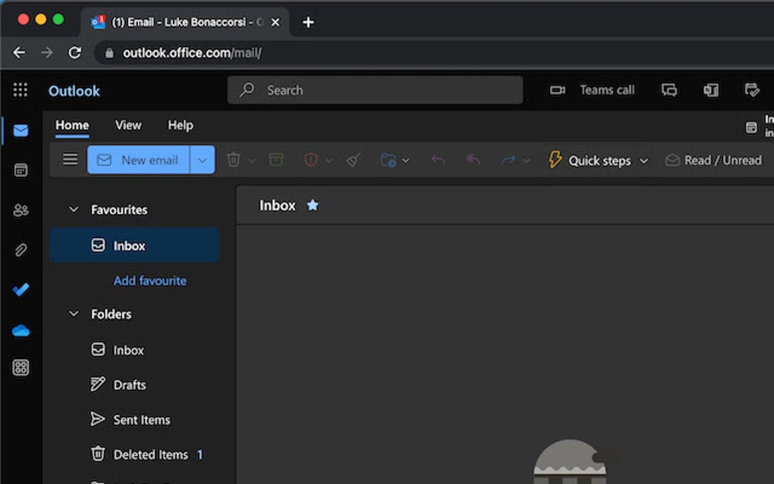774x484 pixels.
Task: Open To Do via the checkmark sidebar icon
Action: [20, 290]
